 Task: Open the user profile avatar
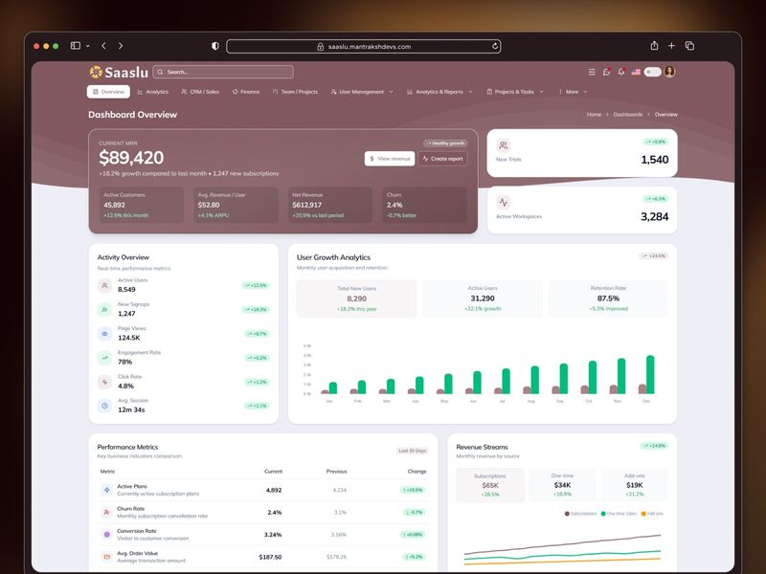coord(669,72)
